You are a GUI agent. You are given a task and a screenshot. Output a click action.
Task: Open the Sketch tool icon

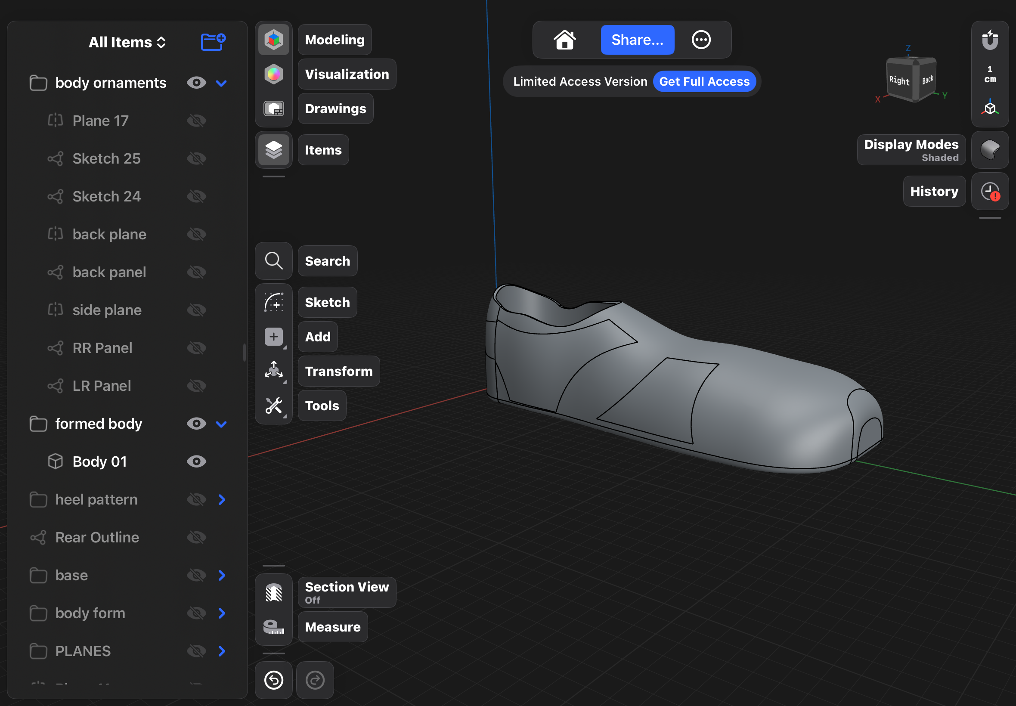click(x=273, y=303)
